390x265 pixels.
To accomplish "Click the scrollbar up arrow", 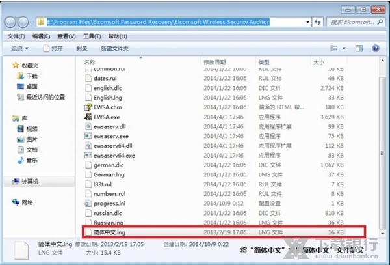I will 383,61.
